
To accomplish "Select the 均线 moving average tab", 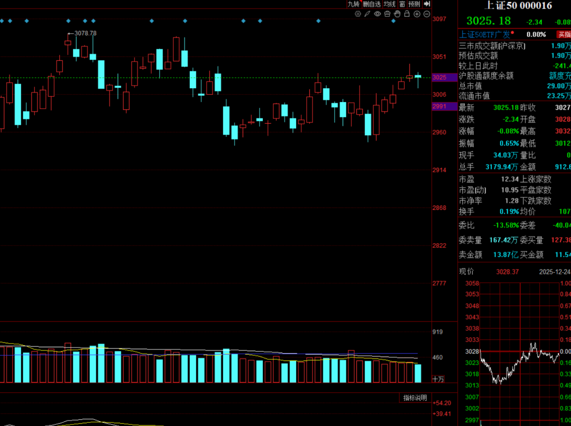I will [390, 4].
